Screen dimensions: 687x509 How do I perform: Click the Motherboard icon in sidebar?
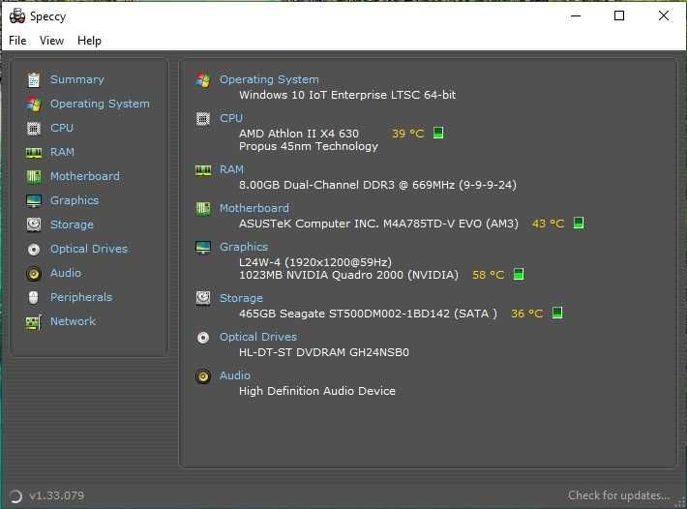pos(34,176)
